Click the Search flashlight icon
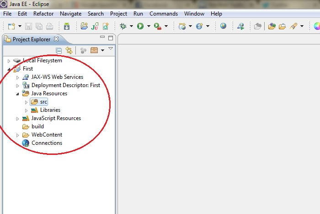The height and width of the screenshot is (214, 320). pos(293,26)
